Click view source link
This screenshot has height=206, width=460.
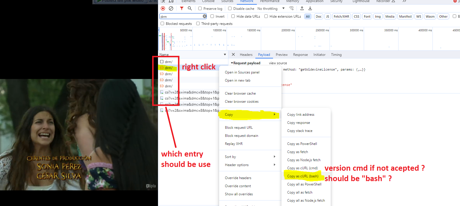pyautogui.click(x=278, y=63)
